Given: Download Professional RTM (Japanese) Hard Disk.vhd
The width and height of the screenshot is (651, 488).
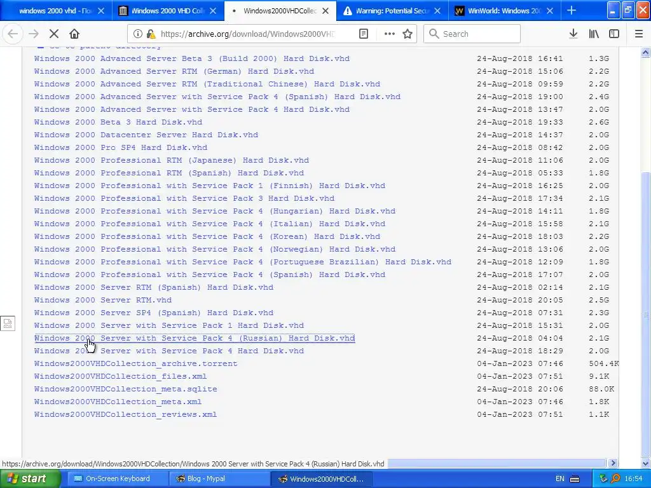Looking at the screenshot, I should pyautogui.click(x=172, y=160).
